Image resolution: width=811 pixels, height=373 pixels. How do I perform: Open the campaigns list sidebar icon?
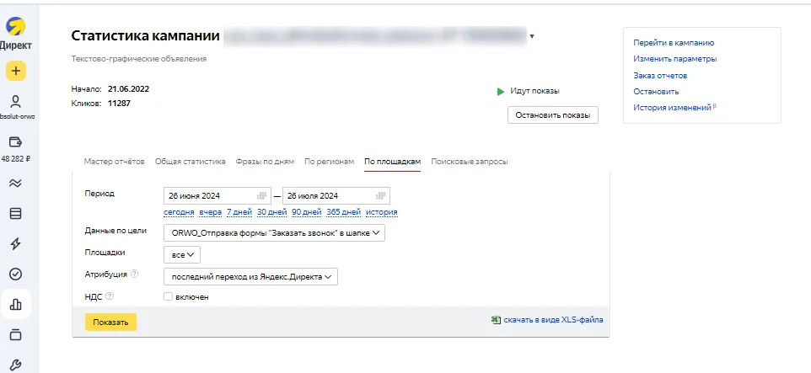[x=16, y=213]
